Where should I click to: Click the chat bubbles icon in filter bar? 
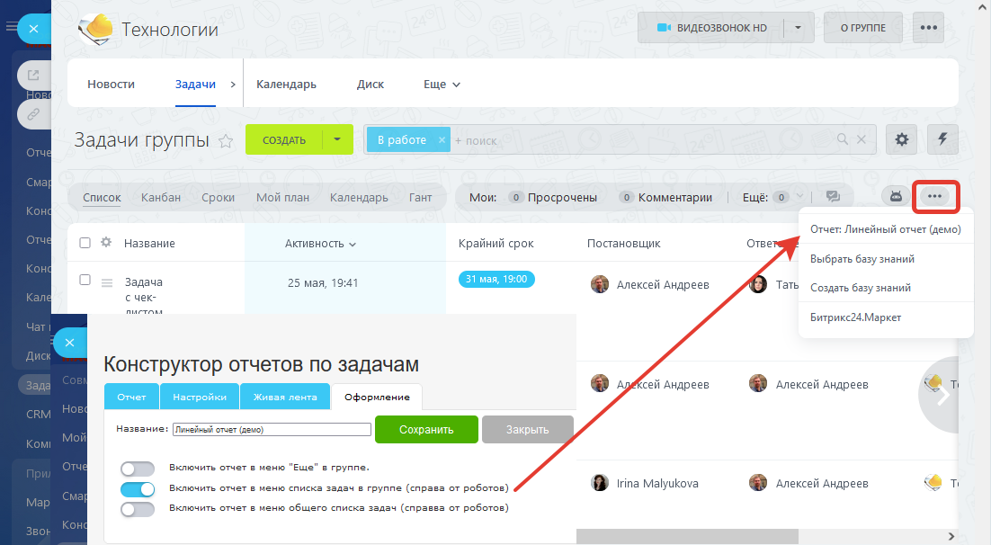[x=833, y=197]
